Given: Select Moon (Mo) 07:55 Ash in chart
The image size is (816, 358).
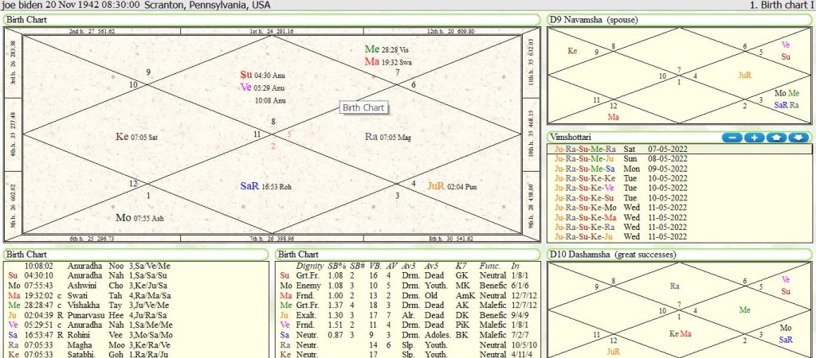Looking at the screenshot, I should pos(124,217).
